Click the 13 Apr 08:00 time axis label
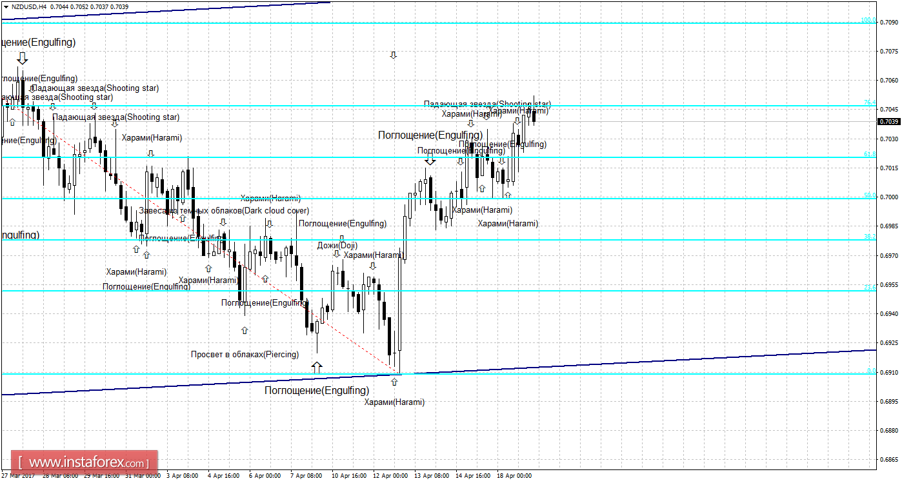 pos(432,476)
